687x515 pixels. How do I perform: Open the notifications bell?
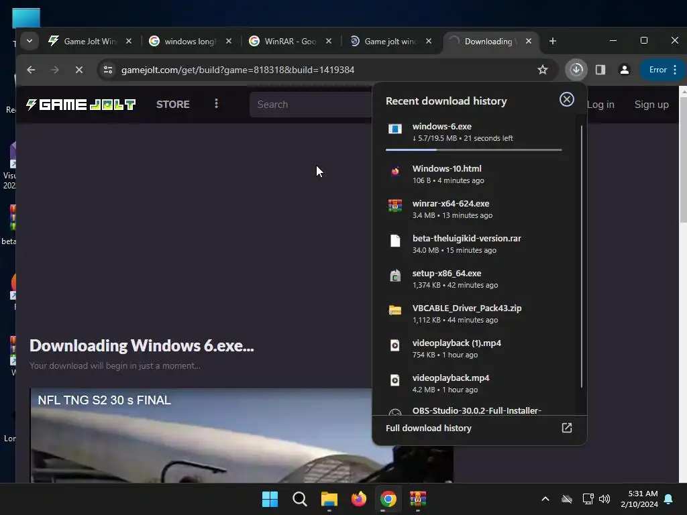669,499
